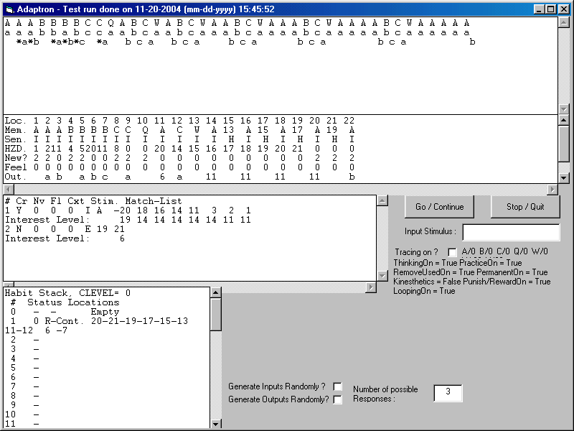The height and width of the screenshot is (431, 574).
Task: Click the first 'Interest Level:' row label
Action: (47, 220)
